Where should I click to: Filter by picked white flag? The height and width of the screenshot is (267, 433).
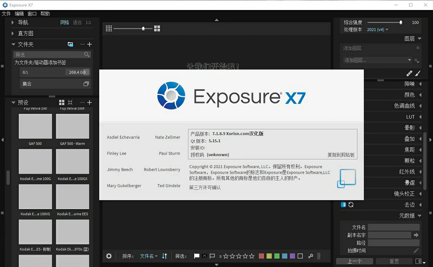pos(197,256)
